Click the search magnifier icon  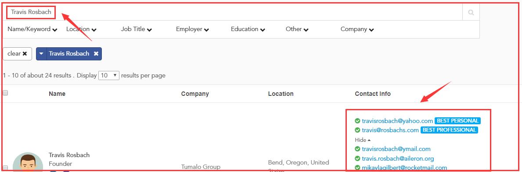pos(471,13)
